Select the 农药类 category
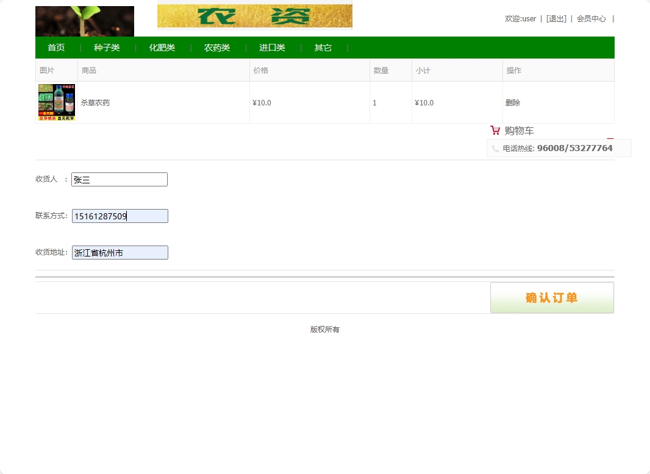Screen dimensions: 650x474 pos(217,47)
